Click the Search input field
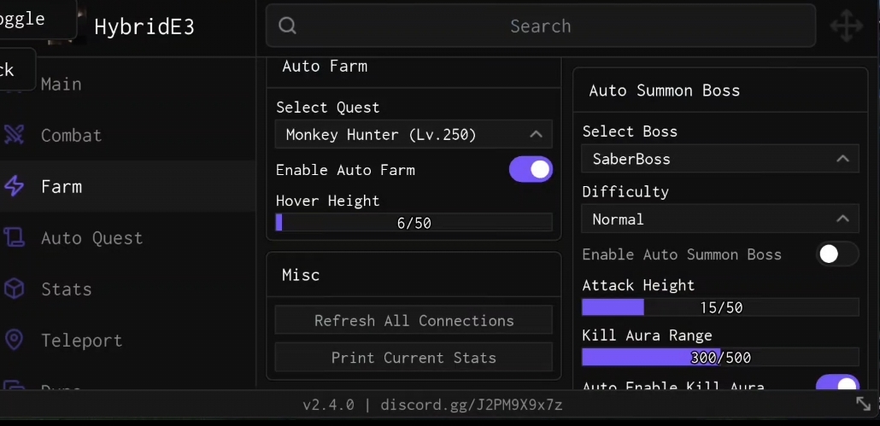880x426 pixels. click(540, 26)
